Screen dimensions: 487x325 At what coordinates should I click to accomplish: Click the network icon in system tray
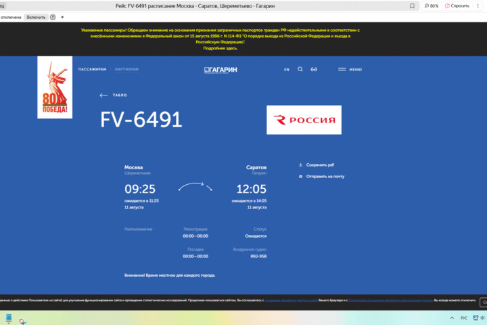[476, 318]
